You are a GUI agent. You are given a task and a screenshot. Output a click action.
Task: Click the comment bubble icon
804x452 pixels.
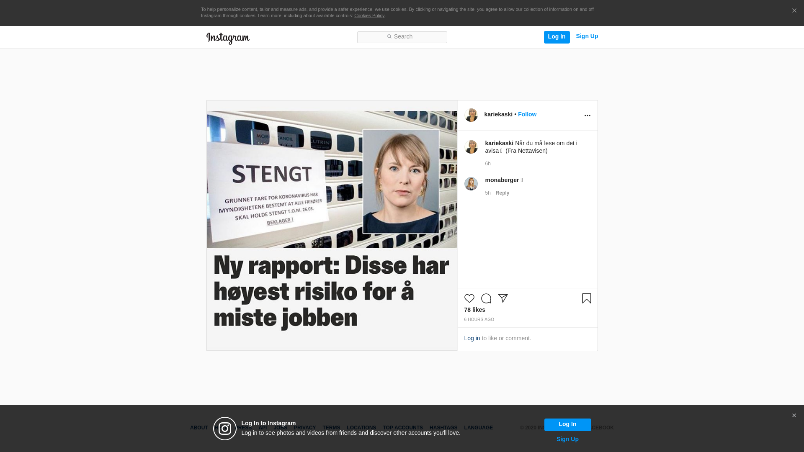(x=486, y=298)
